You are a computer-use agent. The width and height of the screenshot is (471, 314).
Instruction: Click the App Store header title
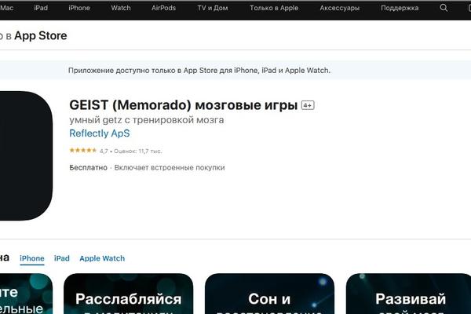[x=41, y=36]
